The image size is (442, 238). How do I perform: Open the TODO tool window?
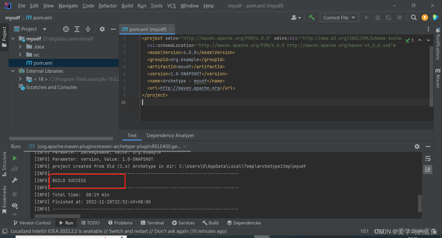(x=90, y=223)
